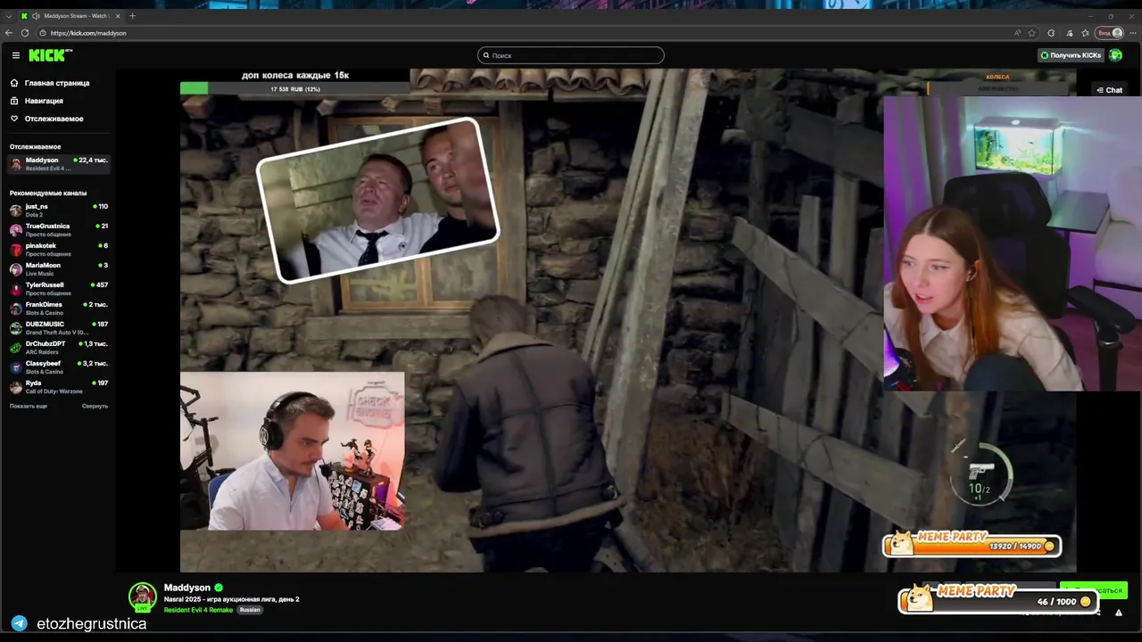1142x642 pixels.
Task: Click the TrueGrustnica avatar icon
Action: click(16, 230)
